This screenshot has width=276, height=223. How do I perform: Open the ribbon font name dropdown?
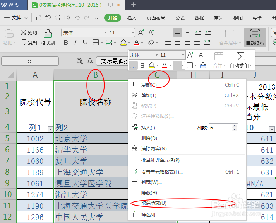[x=106, y=32]
